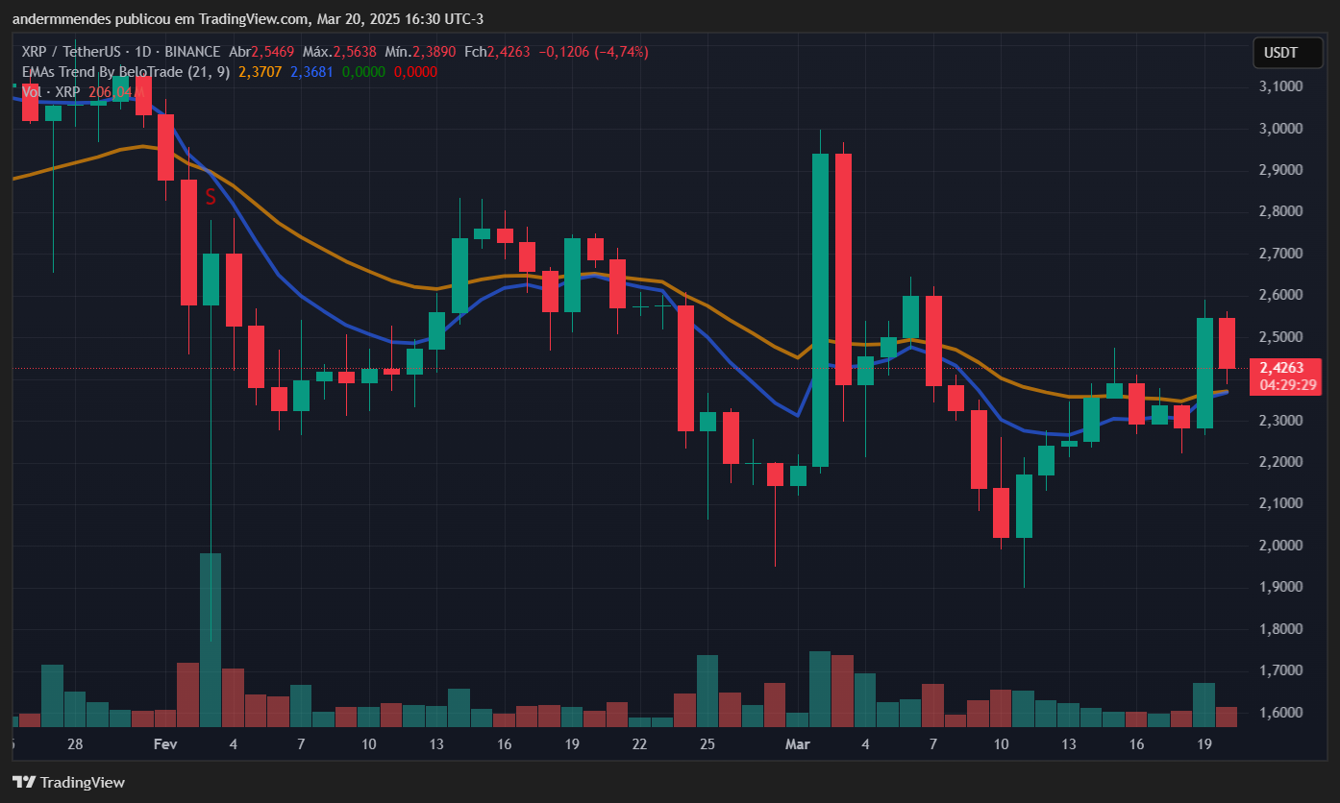
Task: Click the Máx high value 2,5638
Action: 356,52
